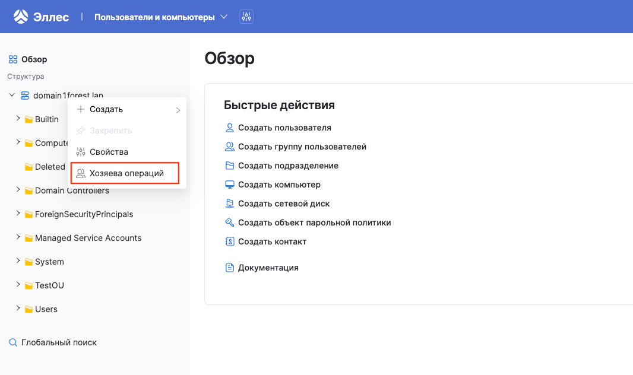Select the ForeignSecurityPrincipals tree item
This screenshot has height=375, width=633.
tap(84, 214)
